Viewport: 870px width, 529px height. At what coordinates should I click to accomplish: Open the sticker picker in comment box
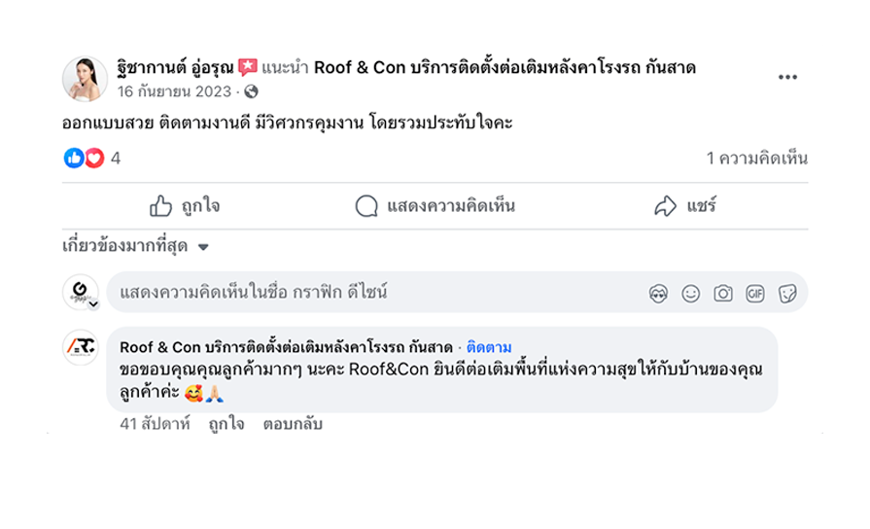coord(787,294)
